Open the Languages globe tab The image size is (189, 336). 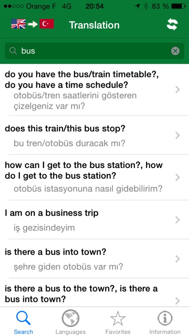[x=70, y=322]
